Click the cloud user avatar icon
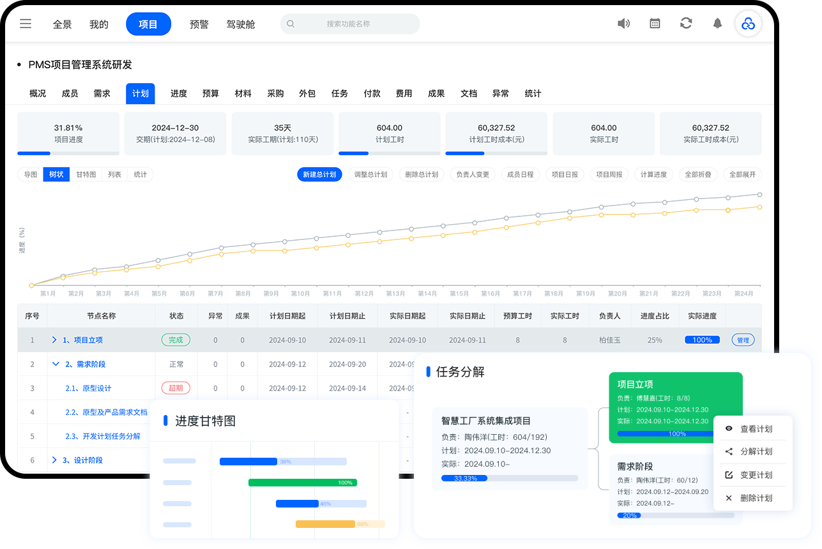 (x=748, y=24)
